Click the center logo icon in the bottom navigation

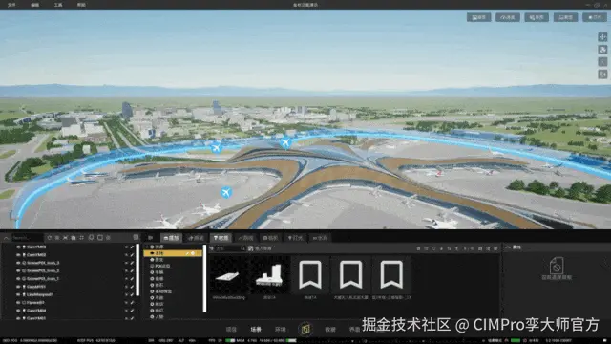click(x=305, y=329)
